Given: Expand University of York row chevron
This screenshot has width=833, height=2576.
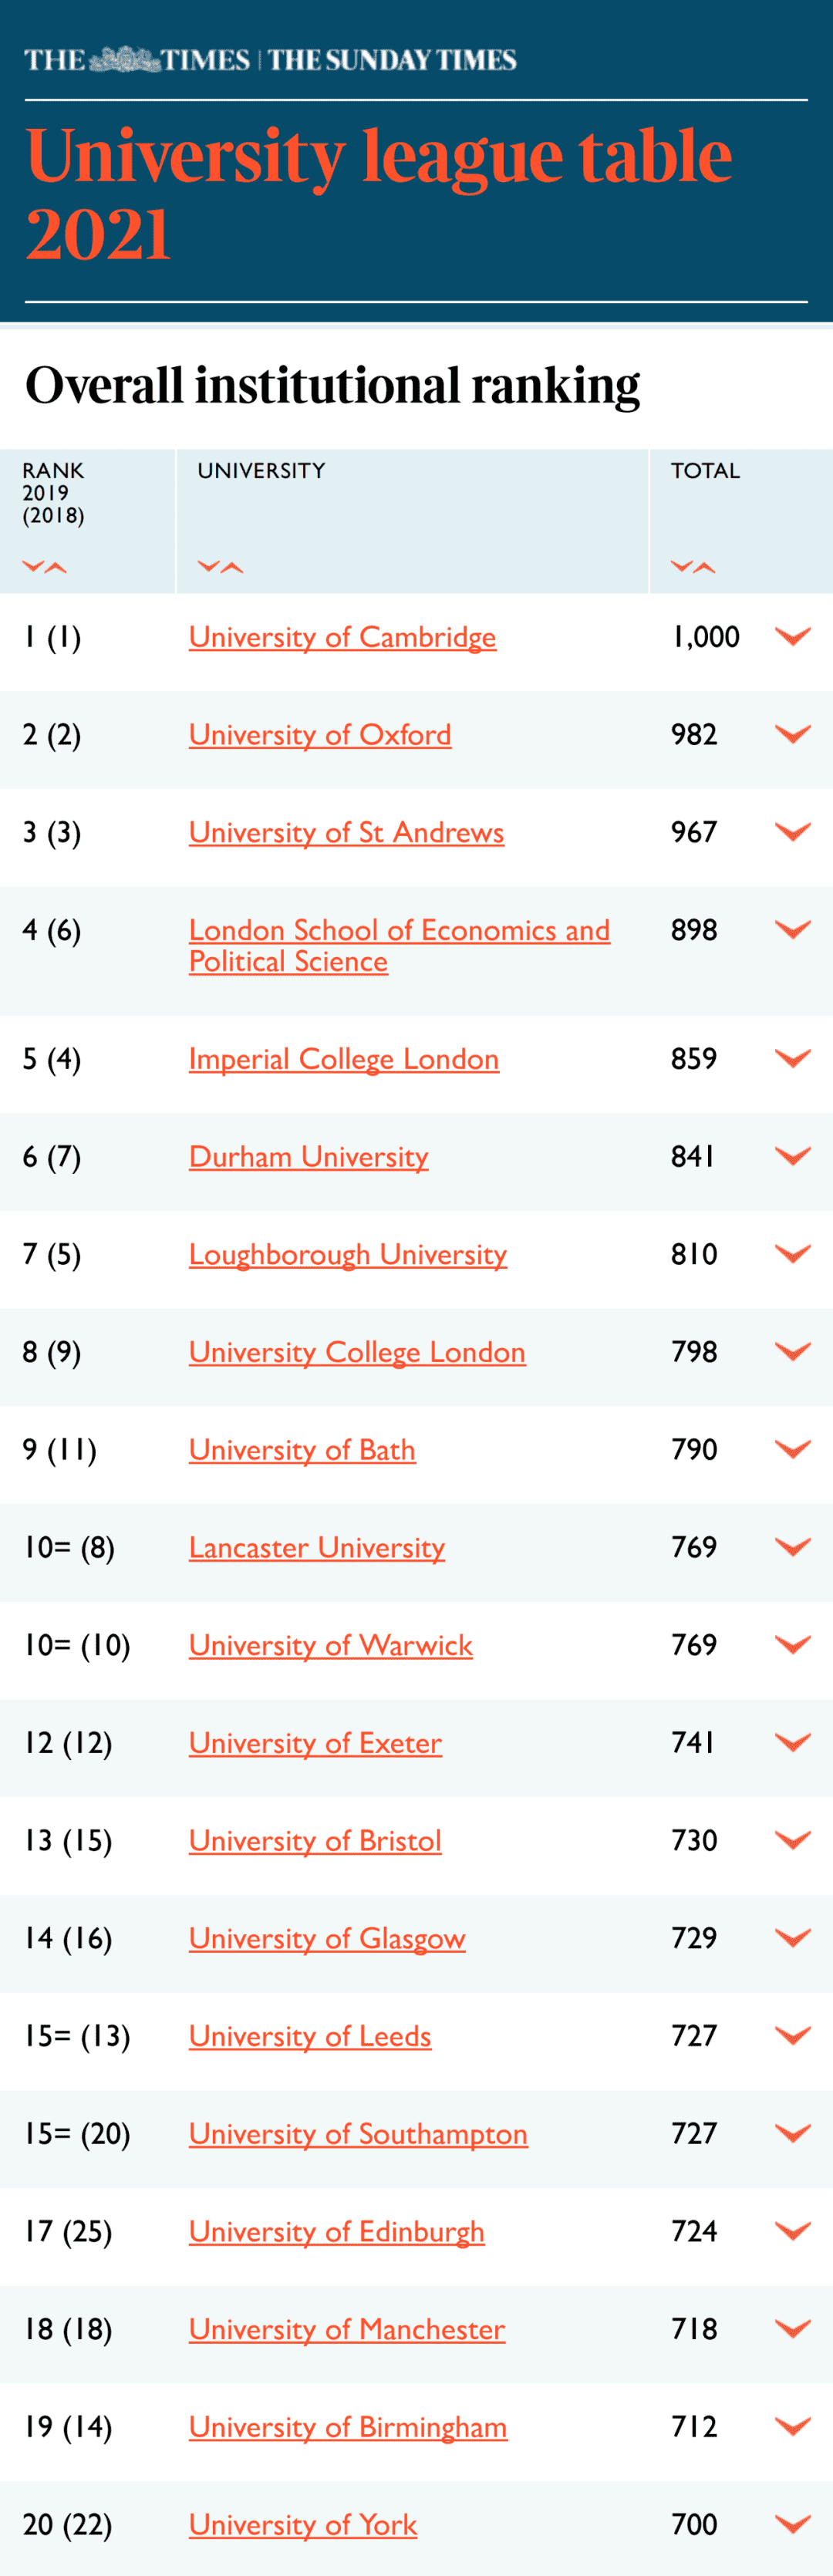Looking at the screenshot, I should click(x=792, y=2524).
